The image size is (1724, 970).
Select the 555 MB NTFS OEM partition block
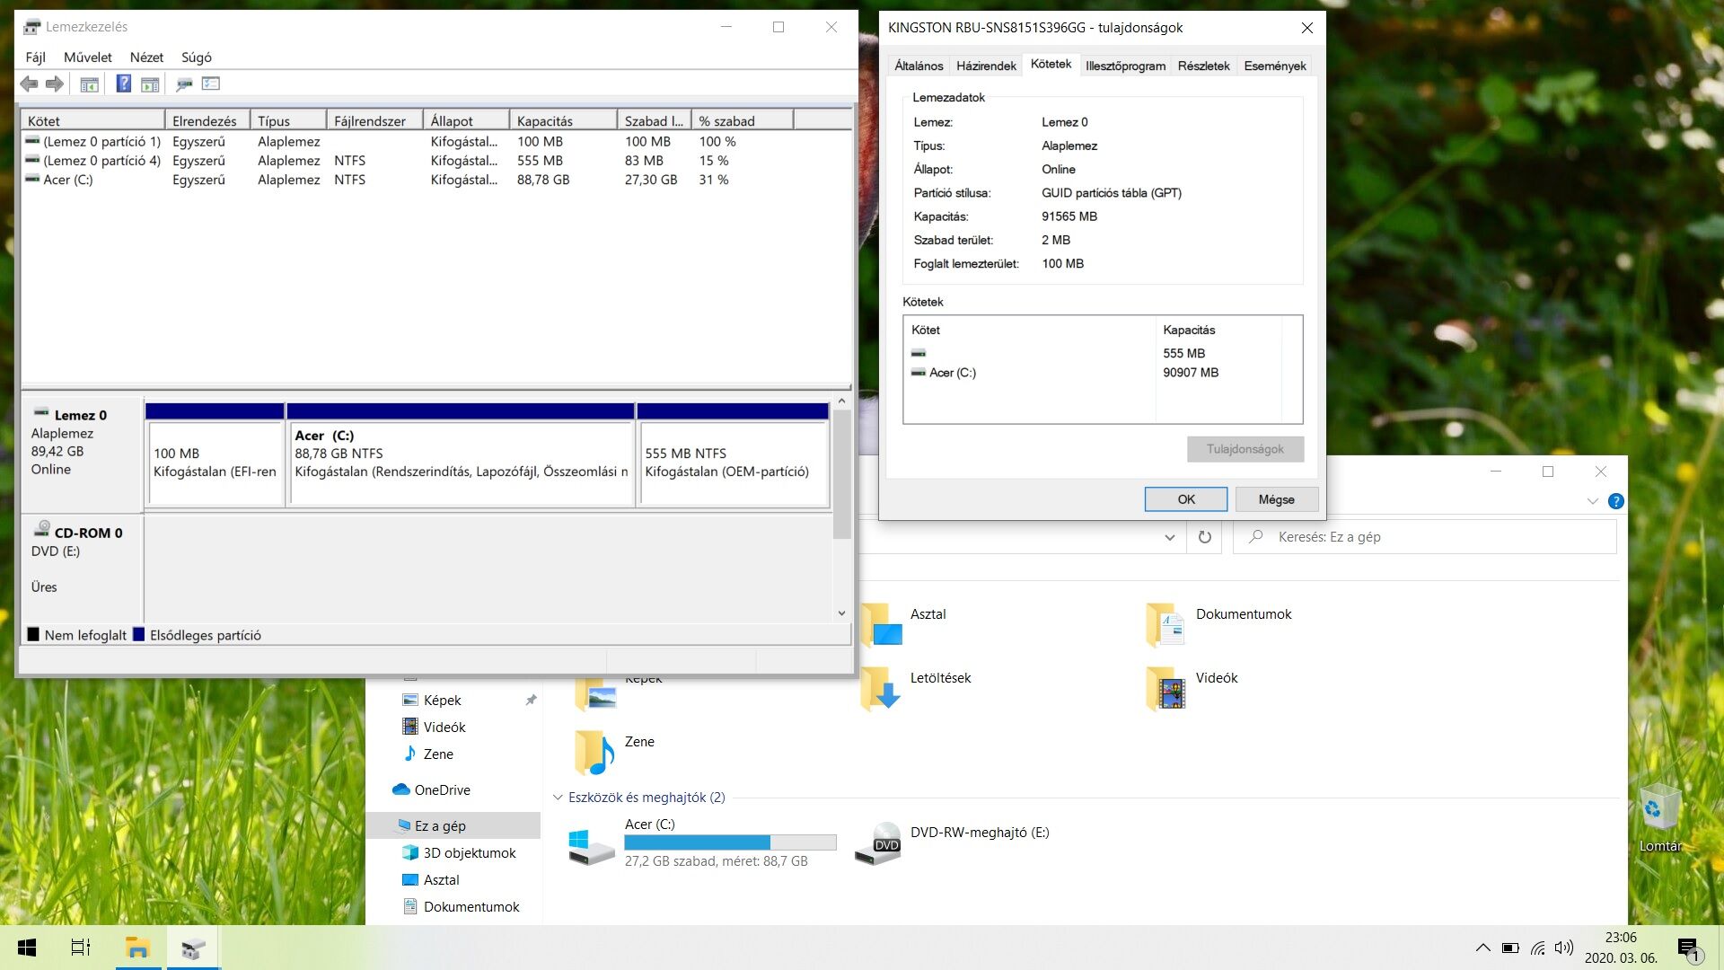pyautogui.click(x=733, y=455)
